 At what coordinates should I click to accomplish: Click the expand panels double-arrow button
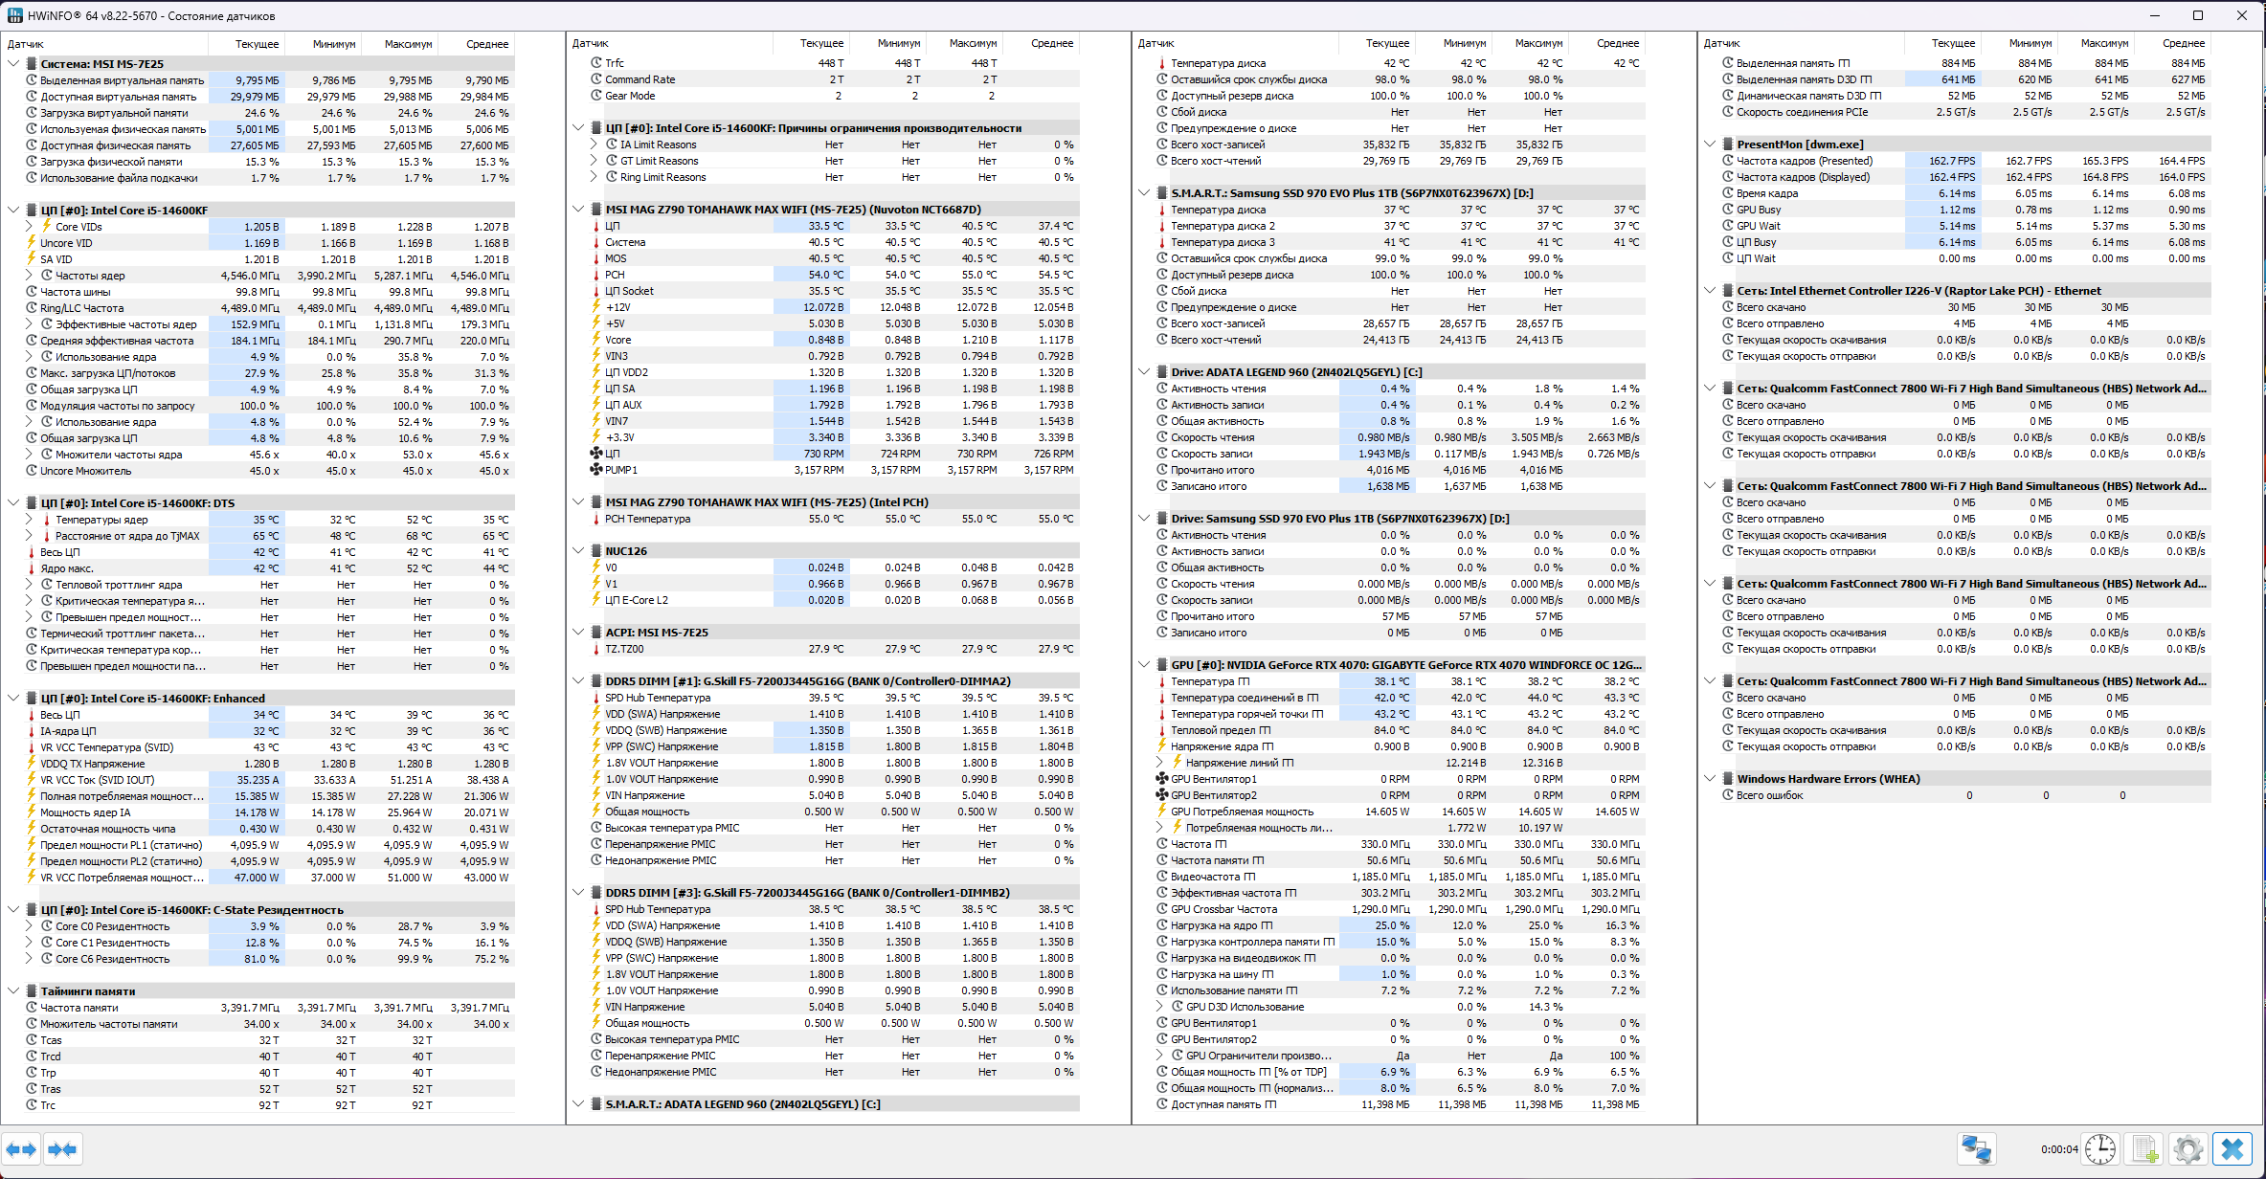click(21, 1149)
